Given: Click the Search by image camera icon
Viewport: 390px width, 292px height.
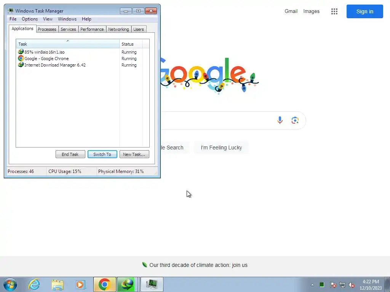Looking at the screenshot, I should [295, 120].
